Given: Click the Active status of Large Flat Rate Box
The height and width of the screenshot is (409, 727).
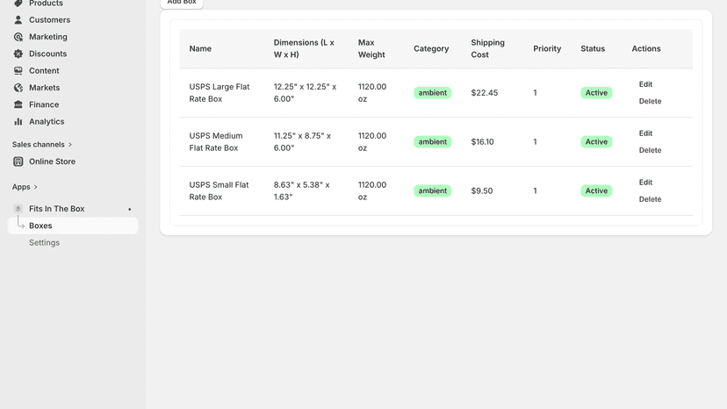Looking at the screenshot, I should [596, 93].
